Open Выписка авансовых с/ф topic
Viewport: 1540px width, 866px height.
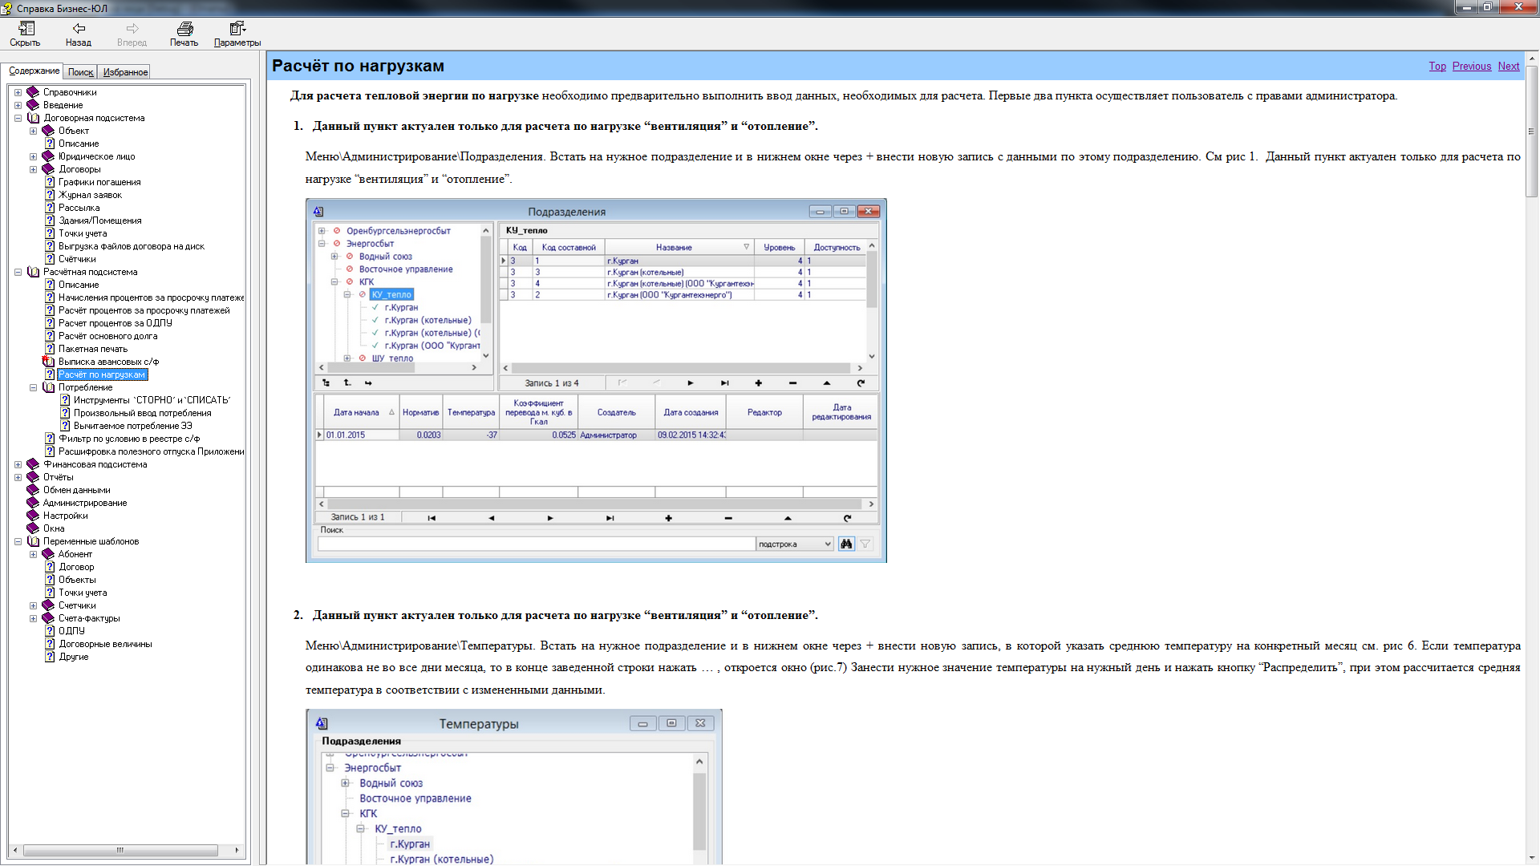pyautogui.click(x=108, y=362)
